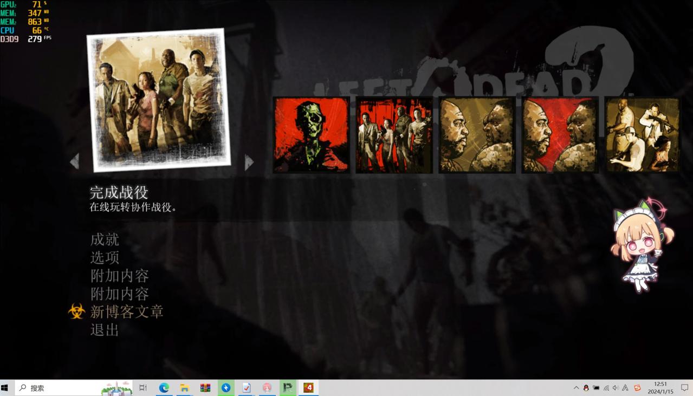The height and width of the screenshot is (396, 693).
Task: Go to next mode with right arrow
Action: point(249,163)
